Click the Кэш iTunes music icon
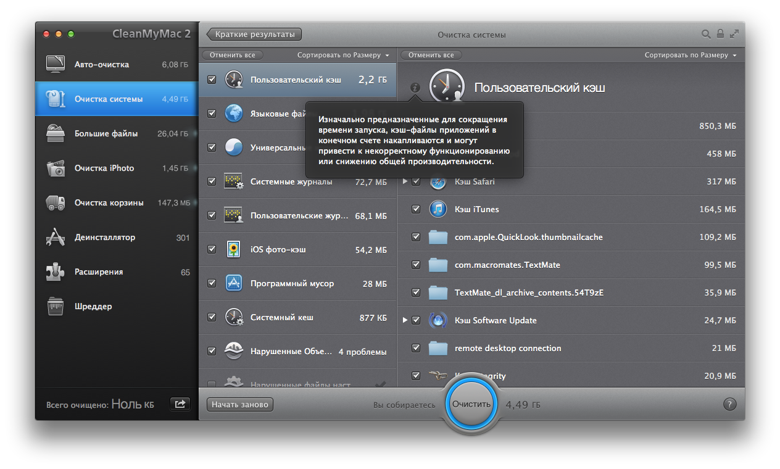 click(x=438, y=209)
